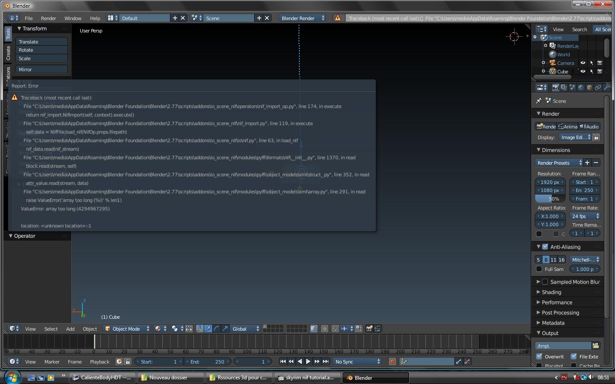Jump to the timeline's end frame
Viewport: 615px width, 384px height.
[x=325, y=361]
